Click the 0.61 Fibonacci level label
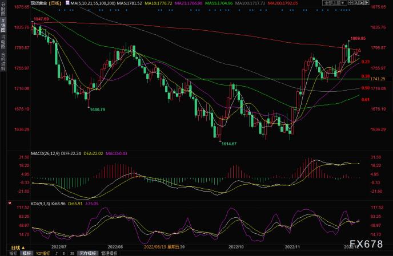Viewport: 393px width, 256px height. pos(366,100)
